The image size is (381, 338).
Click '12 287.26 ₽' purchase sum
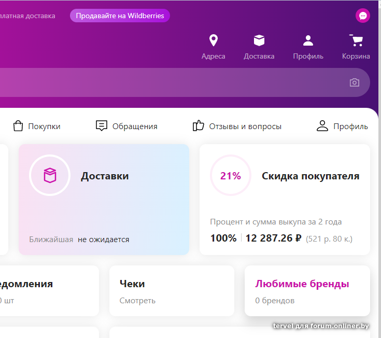point(273,238)
